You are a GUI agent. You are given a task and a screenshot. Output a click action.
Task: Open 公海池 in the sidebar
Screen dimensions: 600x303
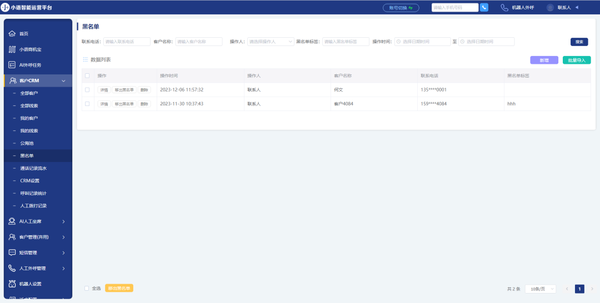click(27, 143)
